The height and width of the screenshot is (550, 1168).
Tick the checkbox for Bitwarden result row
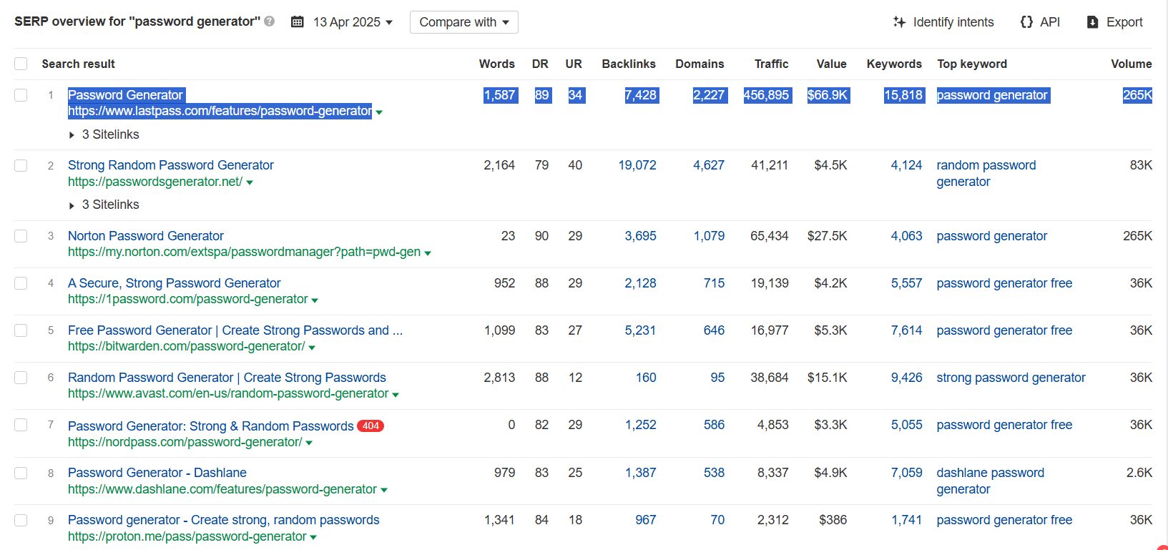pyautogui.click(x=21, y=330)
